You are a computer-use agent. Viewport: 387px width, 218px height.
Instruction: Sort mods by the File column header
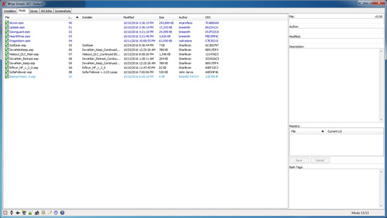pos(35,18)
